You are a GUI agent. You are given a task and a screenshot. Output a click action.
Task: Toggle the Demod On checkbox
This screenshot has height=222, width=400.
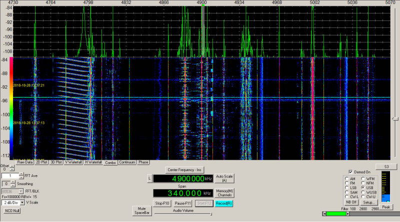tap(350, 172)
